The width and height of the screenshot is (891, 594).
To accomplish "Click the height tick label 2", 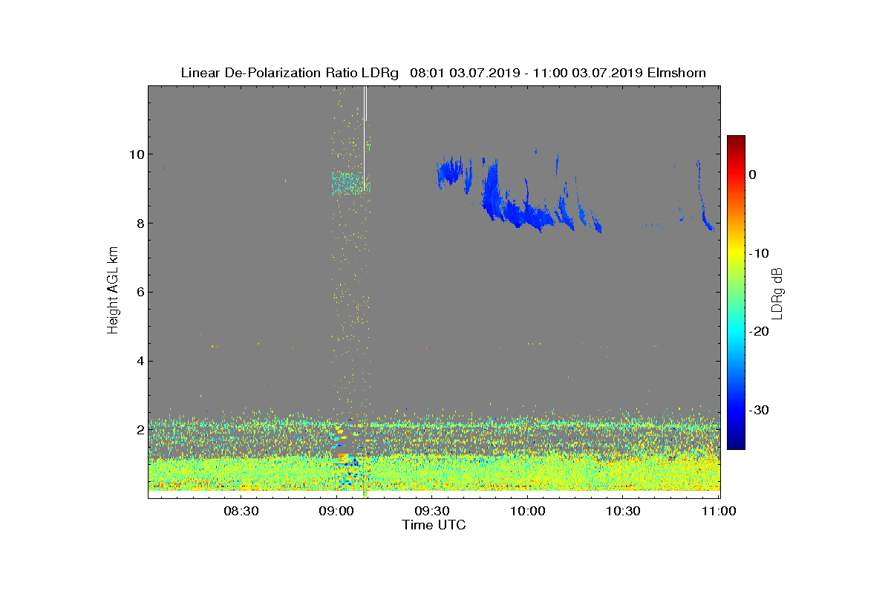I will pyautogui.click(x=139, y=430).
